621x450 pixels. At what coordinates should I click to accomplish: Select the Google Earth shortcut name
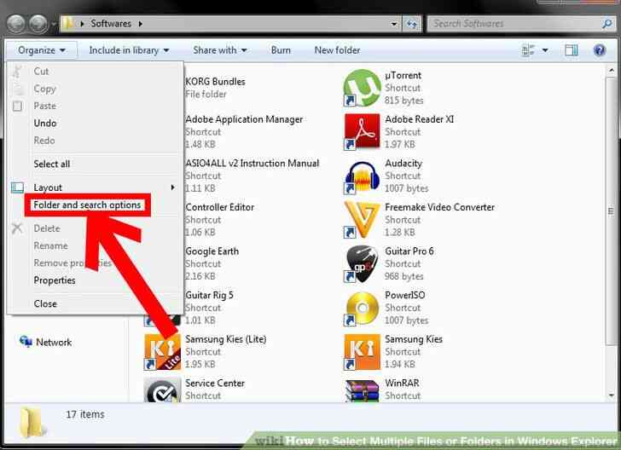[x=212, y=251]
